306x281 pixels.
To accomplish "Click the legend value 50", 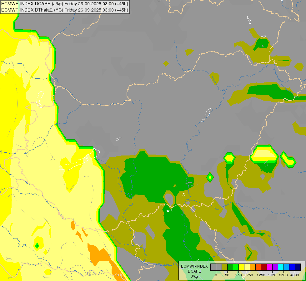I will click(227, 275).
